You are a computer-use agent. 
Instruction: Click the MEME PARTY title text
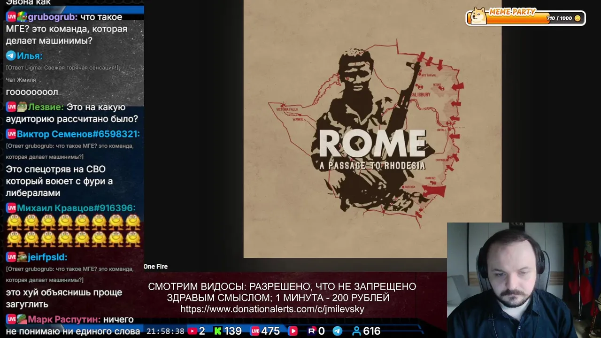tap(512, 12)
